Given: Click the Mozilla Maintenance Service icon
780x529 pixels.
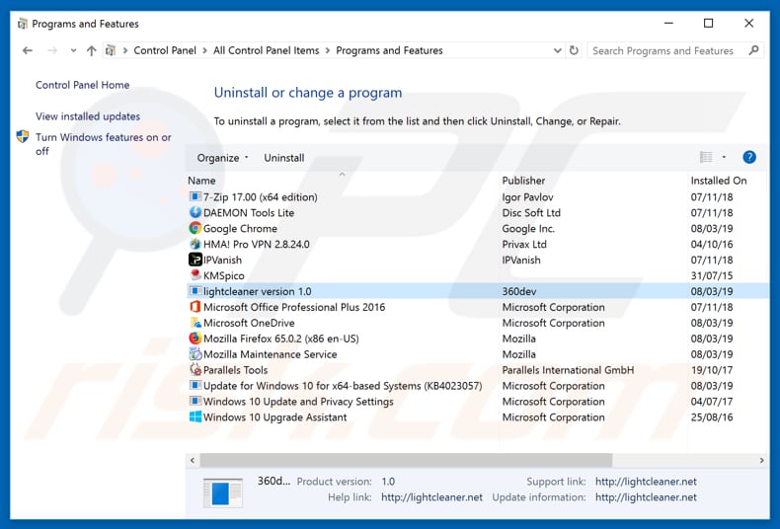Looking at the screenshot, I should click(x=195, y=354).
